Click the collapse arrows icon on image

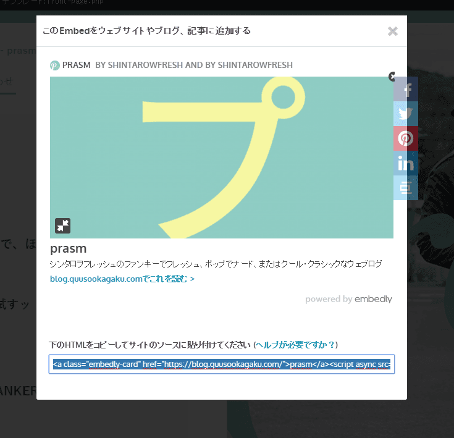pos(62,225)
